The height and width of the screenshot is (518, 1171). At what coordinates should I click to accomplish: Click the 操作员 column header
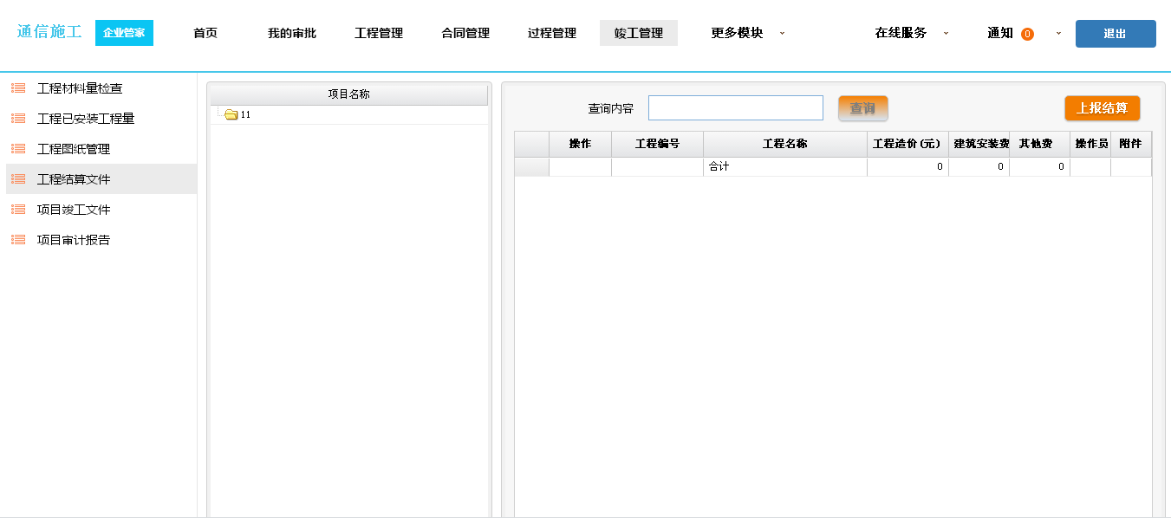(x=1090, y=144)
